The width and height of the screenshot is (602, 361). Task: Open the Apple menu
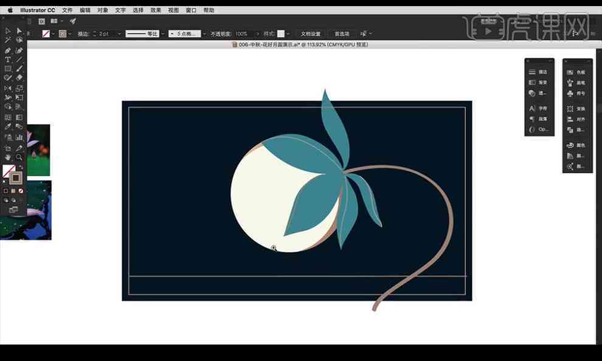pos(10,10)
